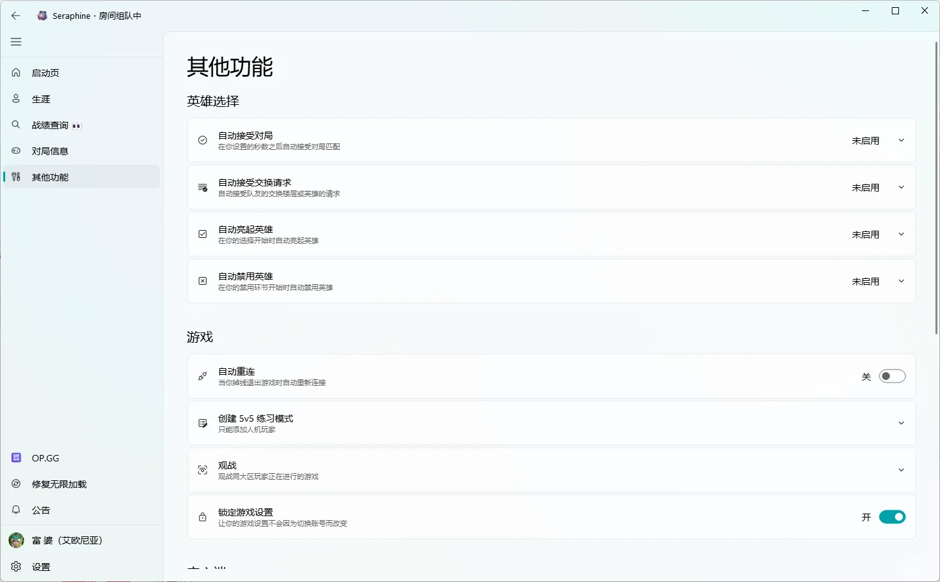Click the auto-reconnect link icon

(x=203, y=376)
